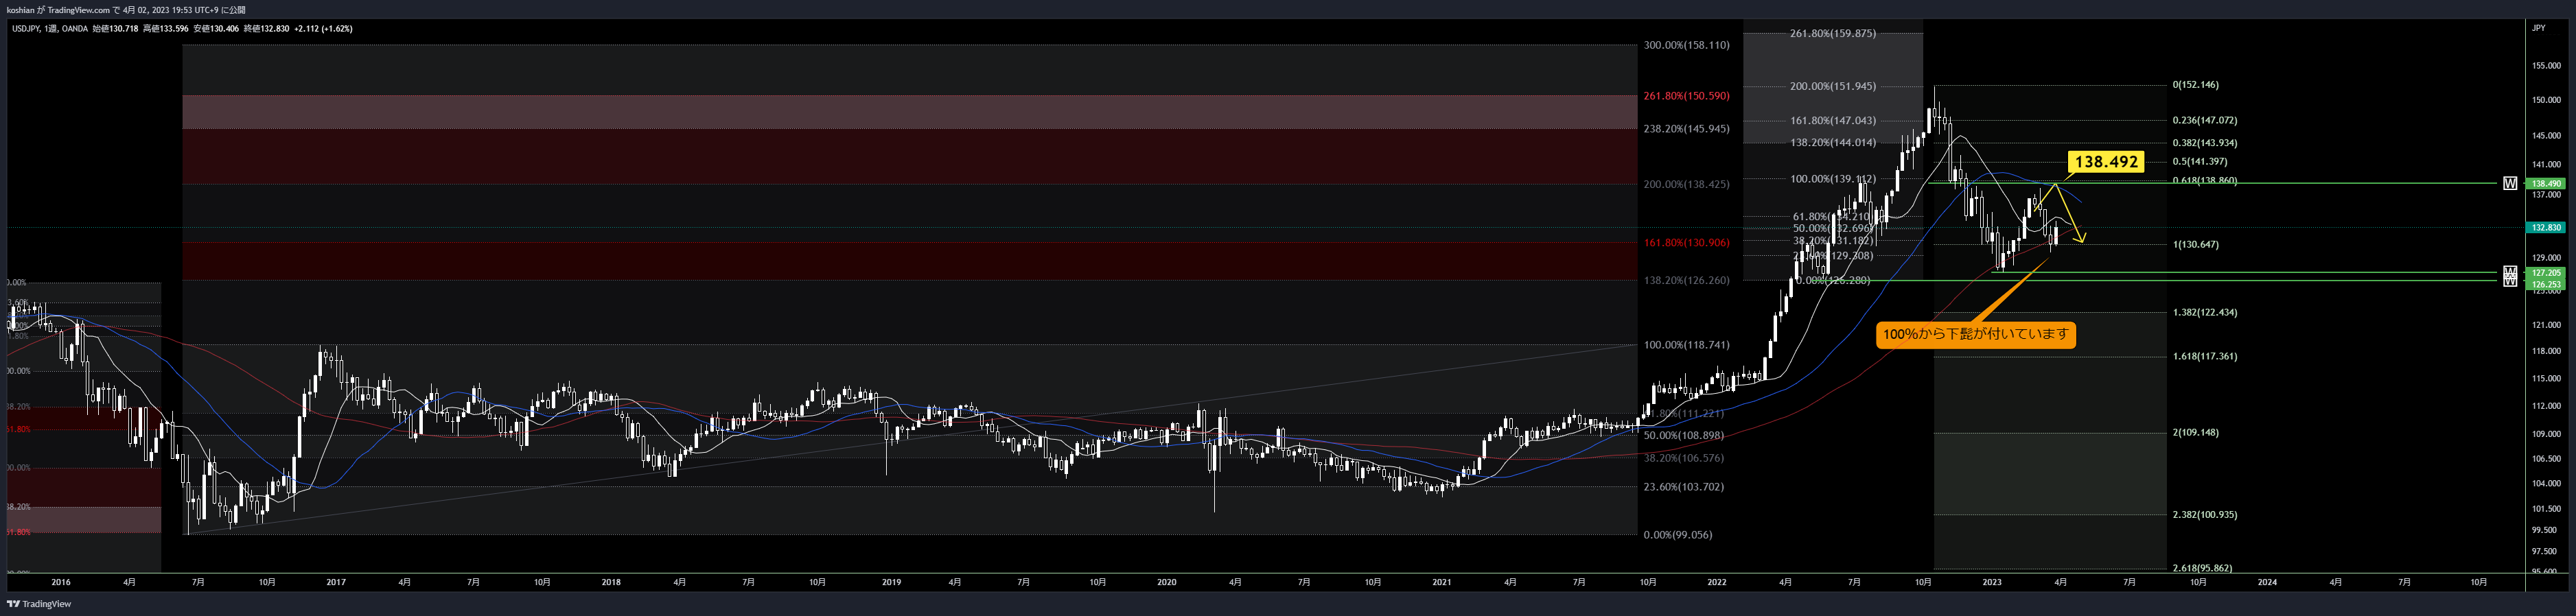Click the 1.382(122.434) retracement label

tap(2205, 312)
